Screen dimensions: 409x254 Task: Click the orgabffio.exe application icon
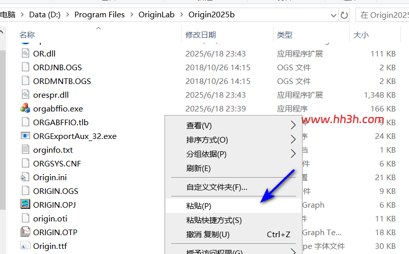(25, 108)
